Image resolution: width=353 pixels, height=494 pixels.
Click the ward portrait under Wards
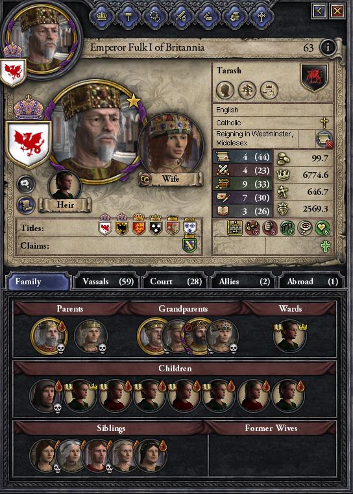[289, 336]
